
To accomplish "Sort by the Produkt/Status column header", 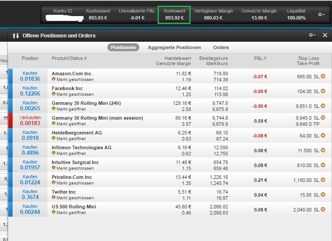I will point(69,58).
